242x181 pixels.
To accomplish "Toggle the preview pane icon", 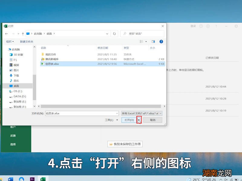I will pyautogui.click(x=153, y=41).
